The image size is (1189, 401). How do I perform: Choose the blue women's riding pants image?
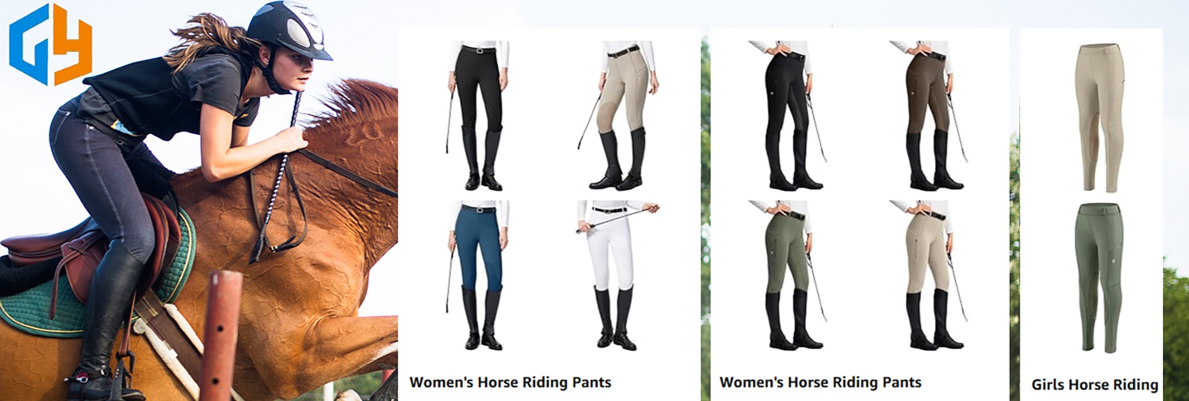(x=478, y=275)
